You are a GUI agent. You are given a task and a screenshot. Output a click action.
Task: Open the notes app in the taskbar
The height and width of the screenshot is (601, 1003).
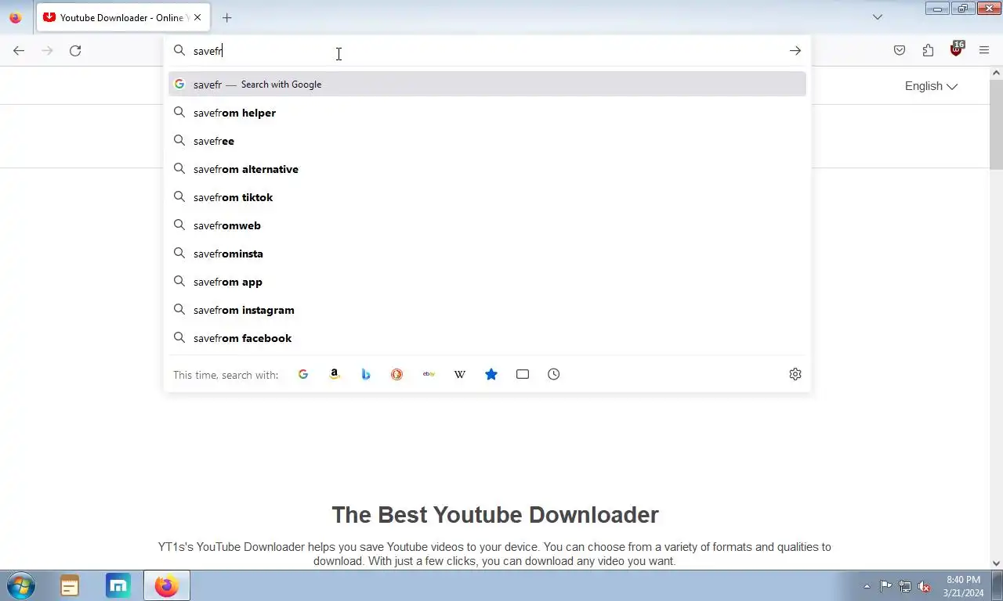tap(70, 585)
